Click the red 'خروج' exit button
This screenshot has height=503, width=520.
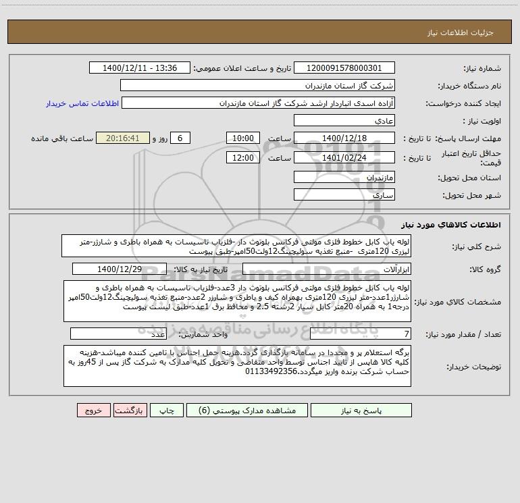pyautogui.click(x=93, y=410)
